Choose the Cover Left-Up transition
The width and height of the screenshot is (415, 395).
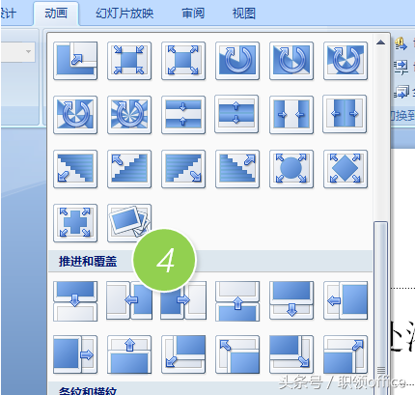pyautogui.click(x=237, y=354)
